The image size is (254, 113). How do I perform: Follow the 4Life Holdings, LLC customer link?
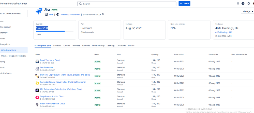click(224, 32)
